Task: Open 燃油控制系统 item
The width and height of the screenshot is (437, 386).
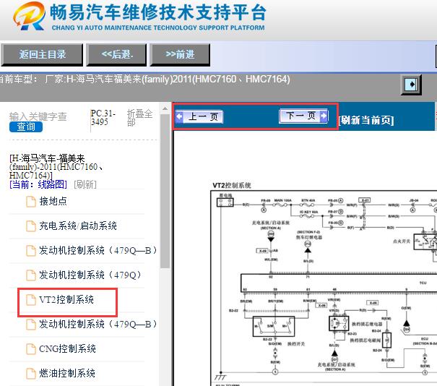Action: point(67,373)
